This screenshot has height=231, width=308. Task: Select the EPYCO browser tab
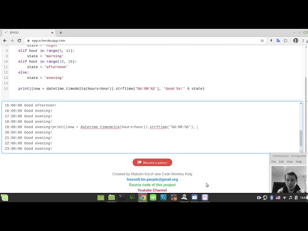pos(28,33)
